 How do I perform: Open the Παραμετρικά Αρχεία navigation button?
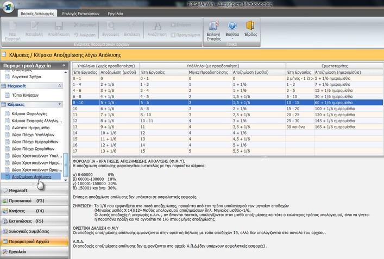(35, 242)
